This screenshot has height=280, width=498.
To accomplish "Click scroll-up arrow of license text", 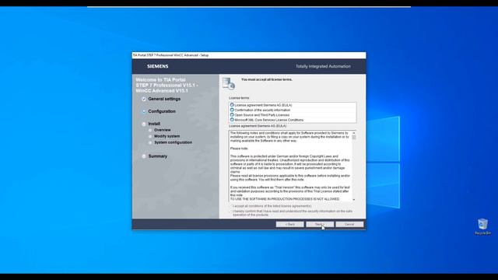I will pyautogui.click(x=354, y=133).
